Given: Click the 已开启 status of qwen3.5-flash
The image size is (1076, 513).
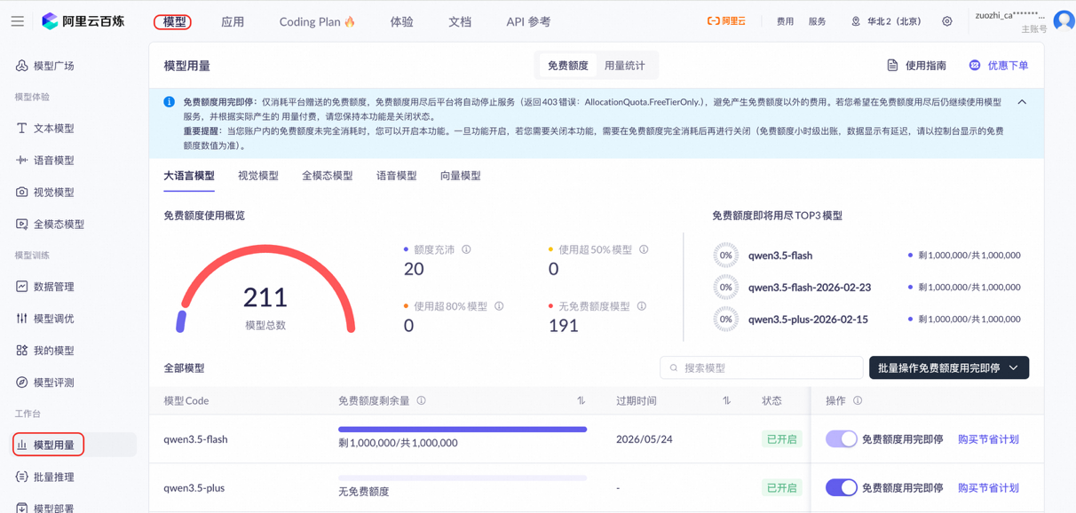Looking at the screenshot, I should 781,439.
